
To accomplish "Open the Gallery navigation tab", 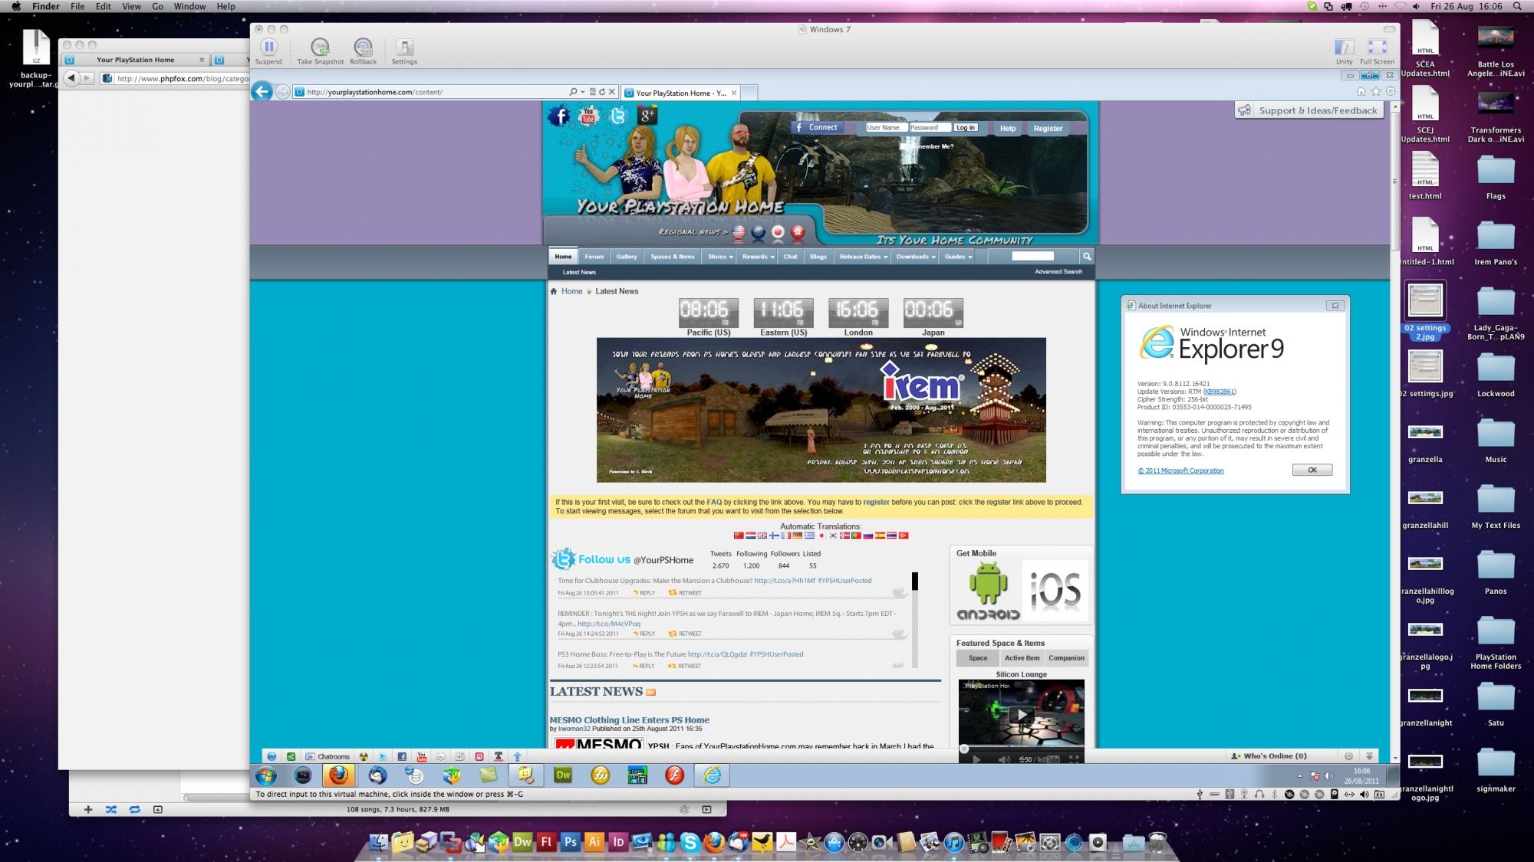I will (x=627, y=257).
